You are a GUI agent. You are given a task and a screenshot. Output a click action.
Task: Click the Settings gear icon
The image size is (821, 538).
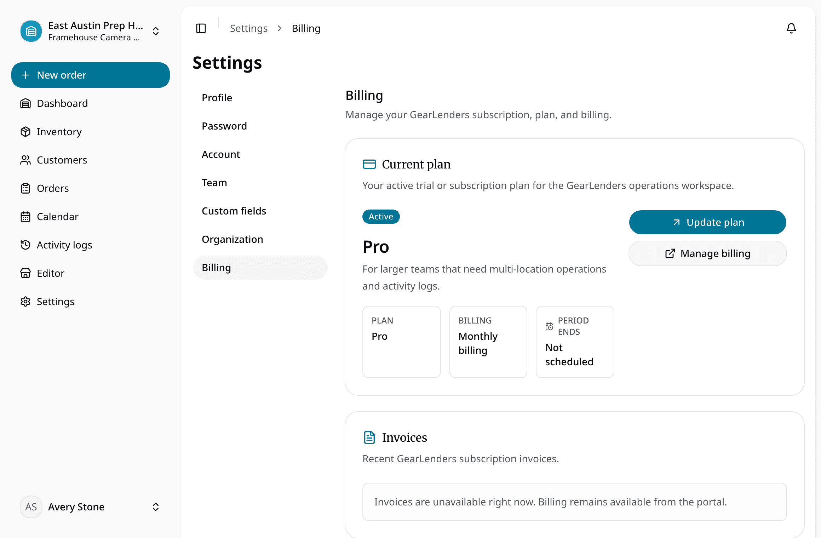click(25, 302)
